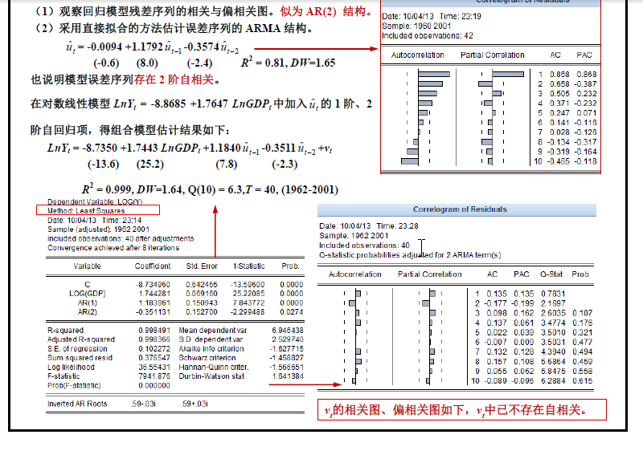Click the AR(2) coefficient value -0.351131
Image resolution: width=643 pixels, height=459 pixels.
(153, 312)
